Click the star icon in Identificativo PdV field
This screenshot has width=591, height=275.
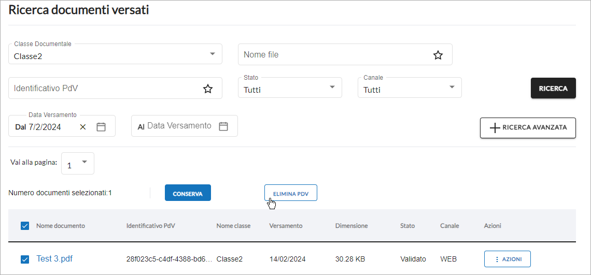(208, 89)
